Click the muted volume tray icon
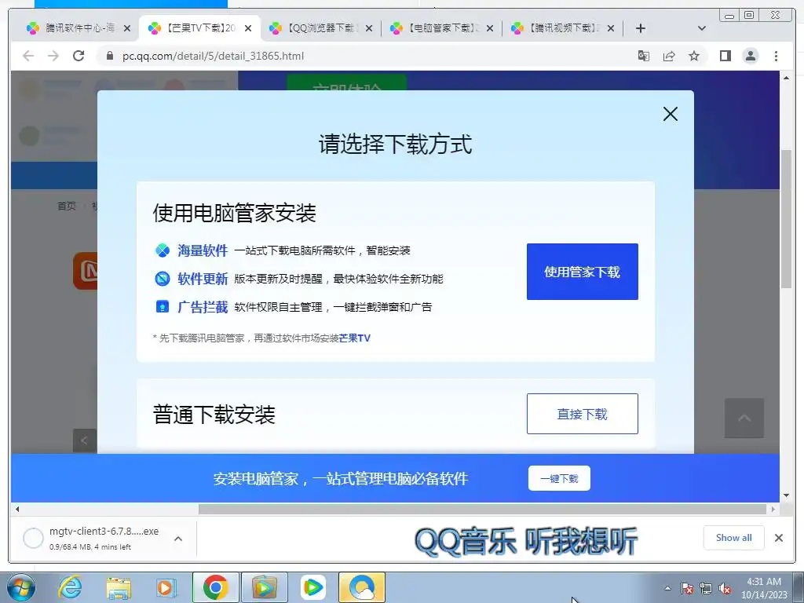Screen dimensions: 804x603 [x=725, y=589]
